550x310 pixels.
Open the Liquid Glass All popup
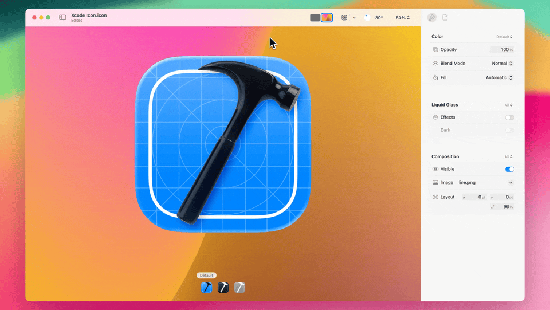click(x=509, y=105)
